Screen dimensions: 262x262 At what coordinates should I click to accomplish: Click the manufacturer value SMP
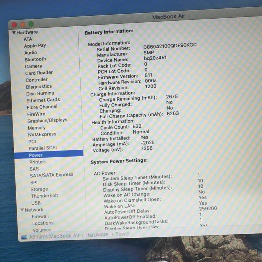click(149, 53)
